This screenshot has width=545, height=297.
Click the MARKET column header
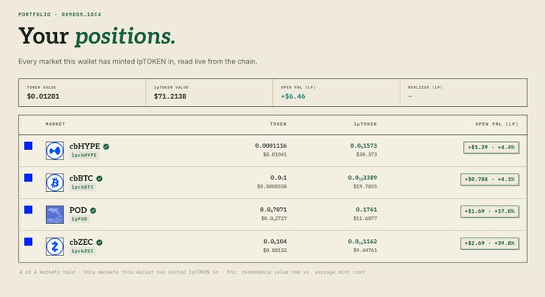click(x=55, y=124)
